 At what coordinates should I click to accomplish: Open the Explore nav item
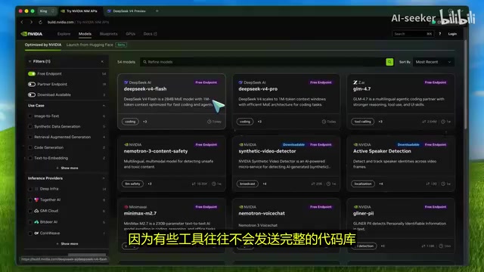[x=64, y=34]
